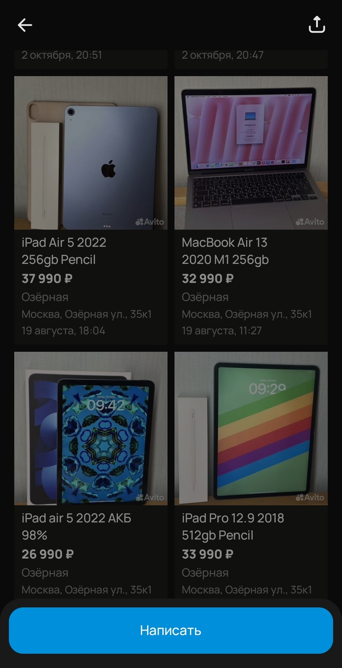Viewport: 342px width, 668px height.
Task: Open the iPad air 5 АКБ 98% photo
Action: click(x=91, y=428)
